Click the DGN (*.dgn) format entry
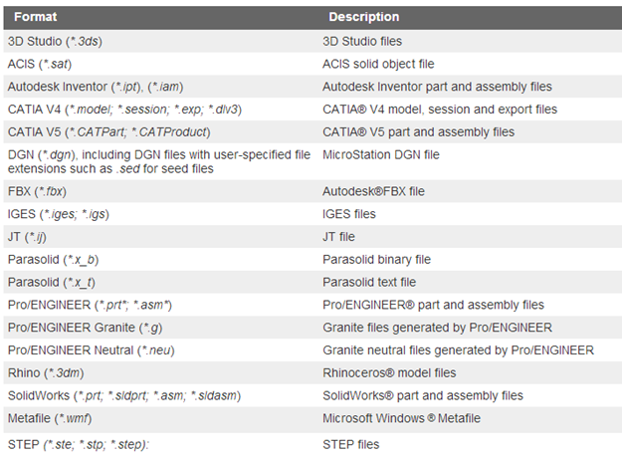Screen dimensions: 622x460 158,161
